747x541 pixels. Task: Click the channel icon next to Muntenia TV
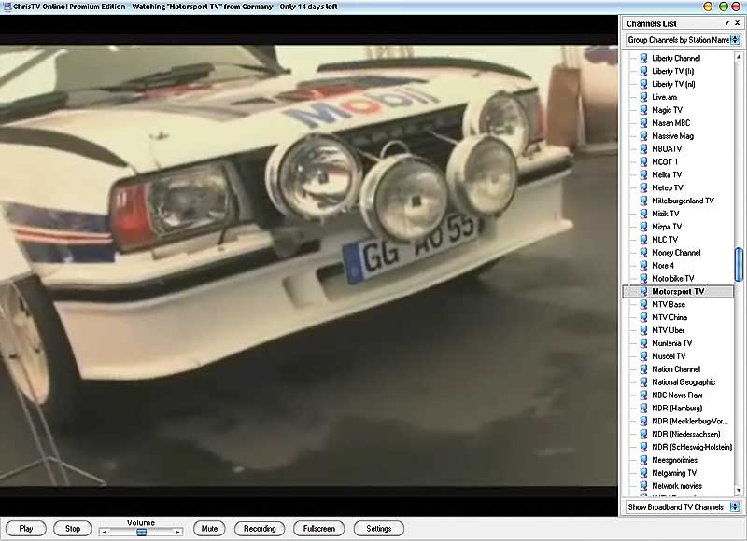click(643, 343)
